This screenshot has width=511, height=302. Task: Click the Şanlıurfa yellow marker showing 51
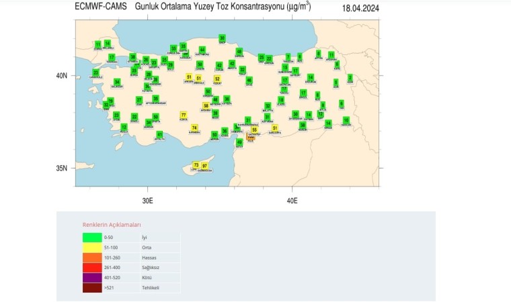coord(274,128)
